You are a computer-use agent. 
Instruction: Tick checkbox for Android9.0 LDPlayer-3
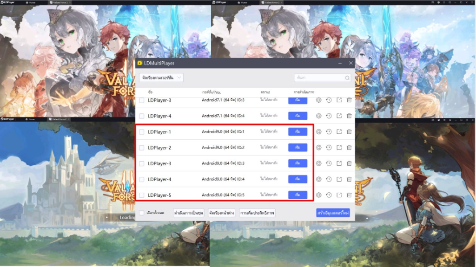[141, 163]
